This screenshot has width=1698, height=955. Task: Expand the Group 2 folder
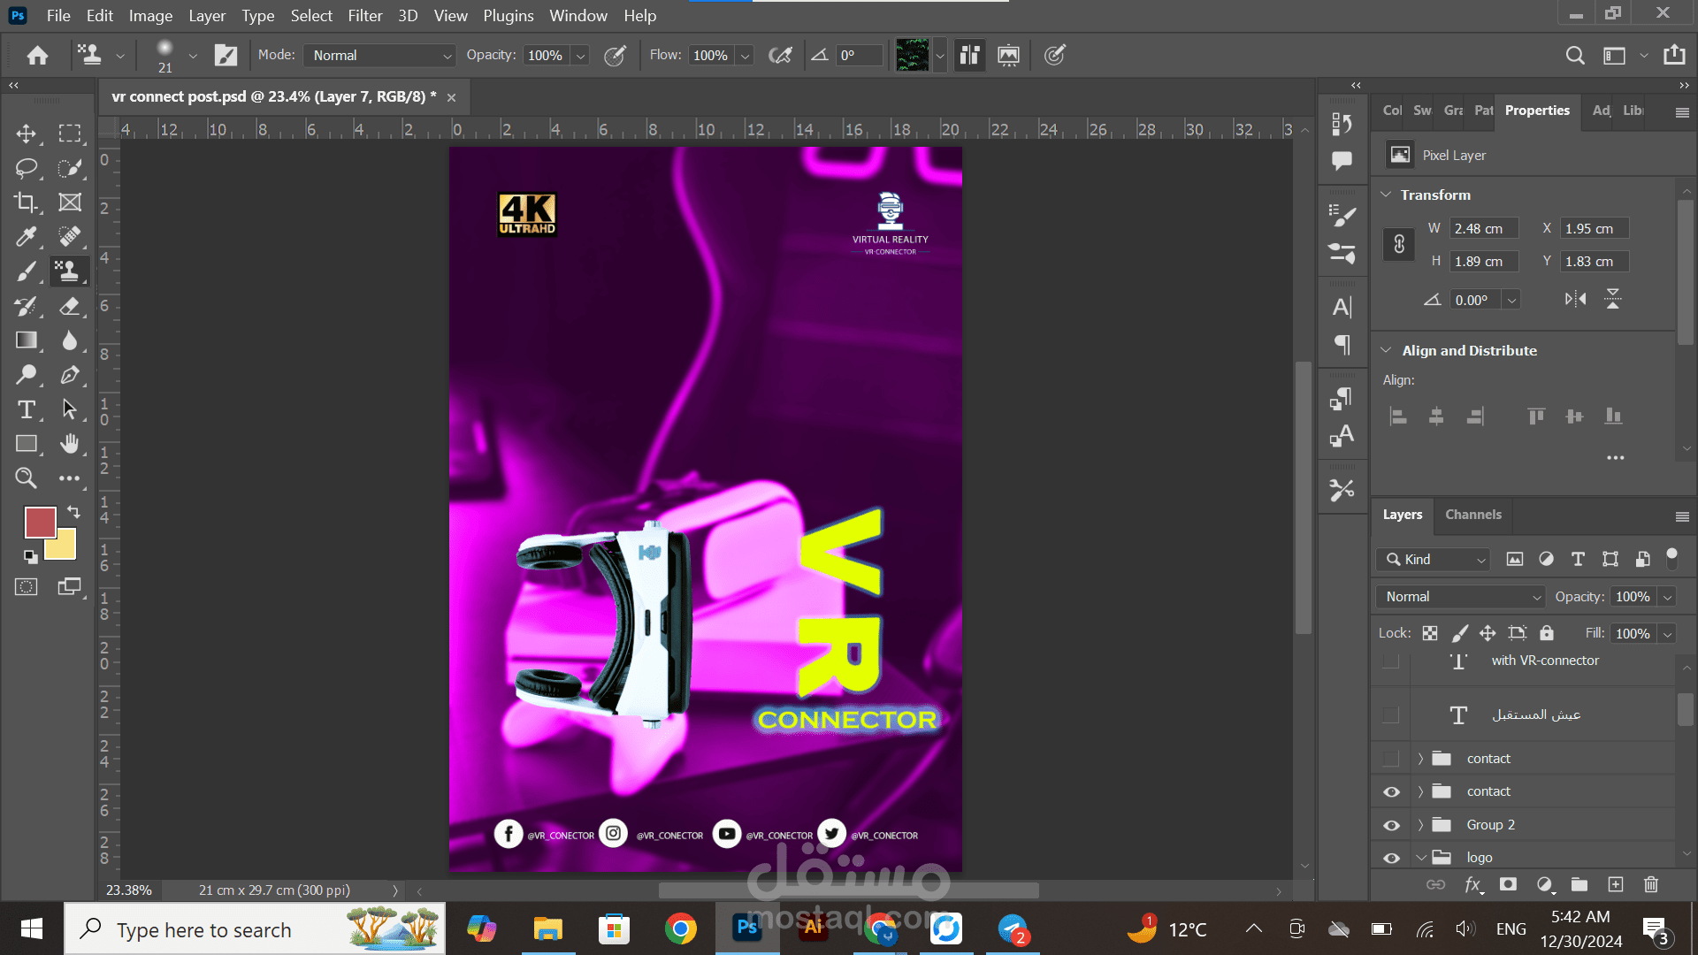click(1420, 825)
